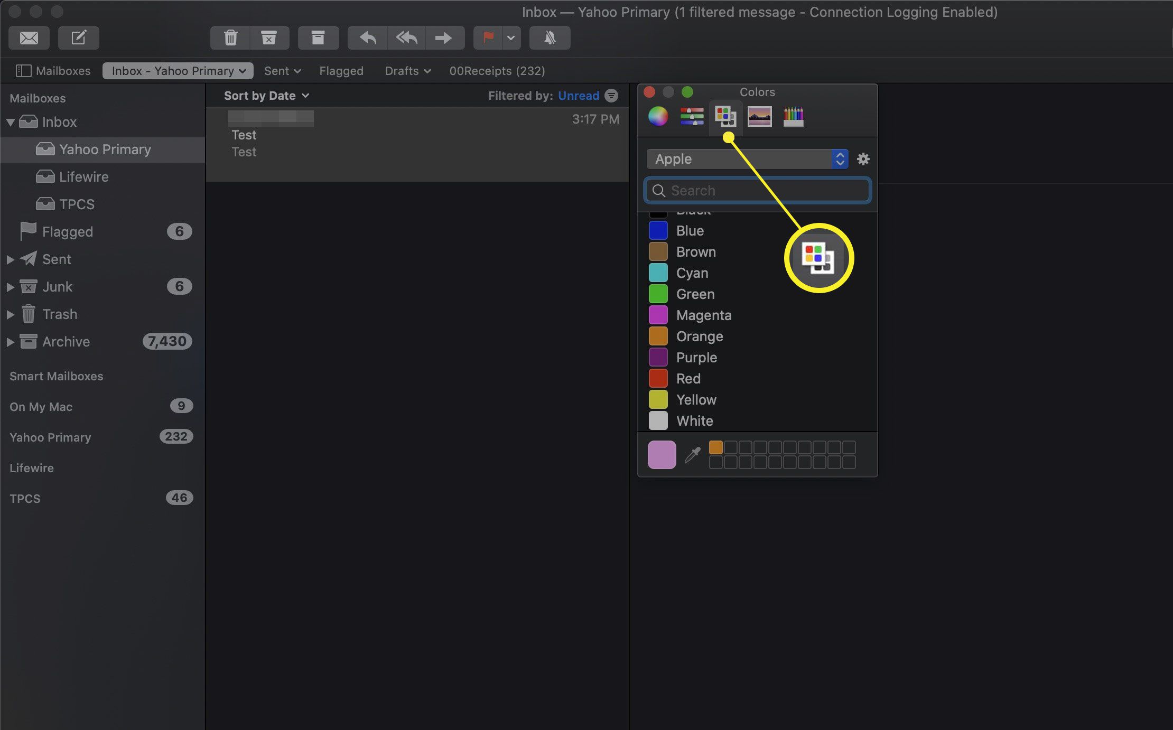Pick the Cyan color swatch
The image size is (1173, 730).
click(x=658, y=273)
